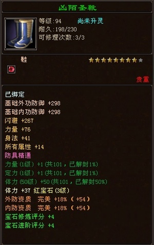Click the red 贵重 label
The height and width of the screenshot is (245, 154).
[x=143, y=79]
